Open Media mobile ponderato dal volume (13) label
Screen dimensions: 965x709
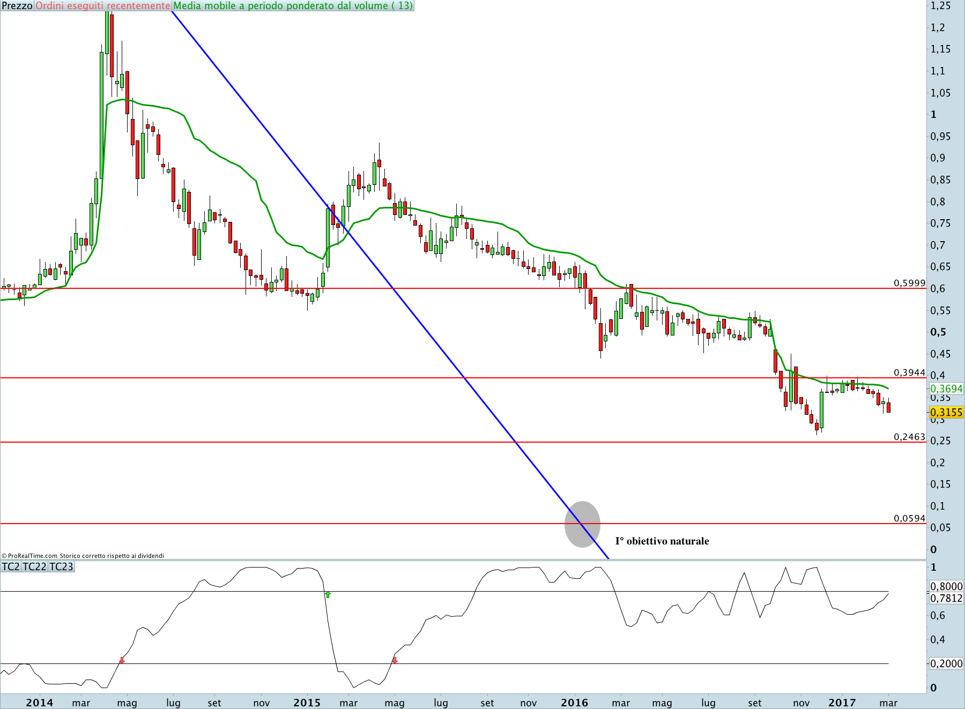pos(293,6)
